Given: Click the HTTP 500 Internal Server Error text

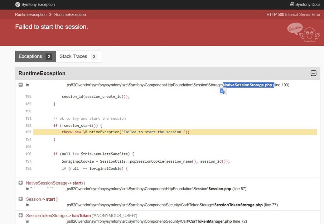Looking at the screenshot, I should coord(293,14).
